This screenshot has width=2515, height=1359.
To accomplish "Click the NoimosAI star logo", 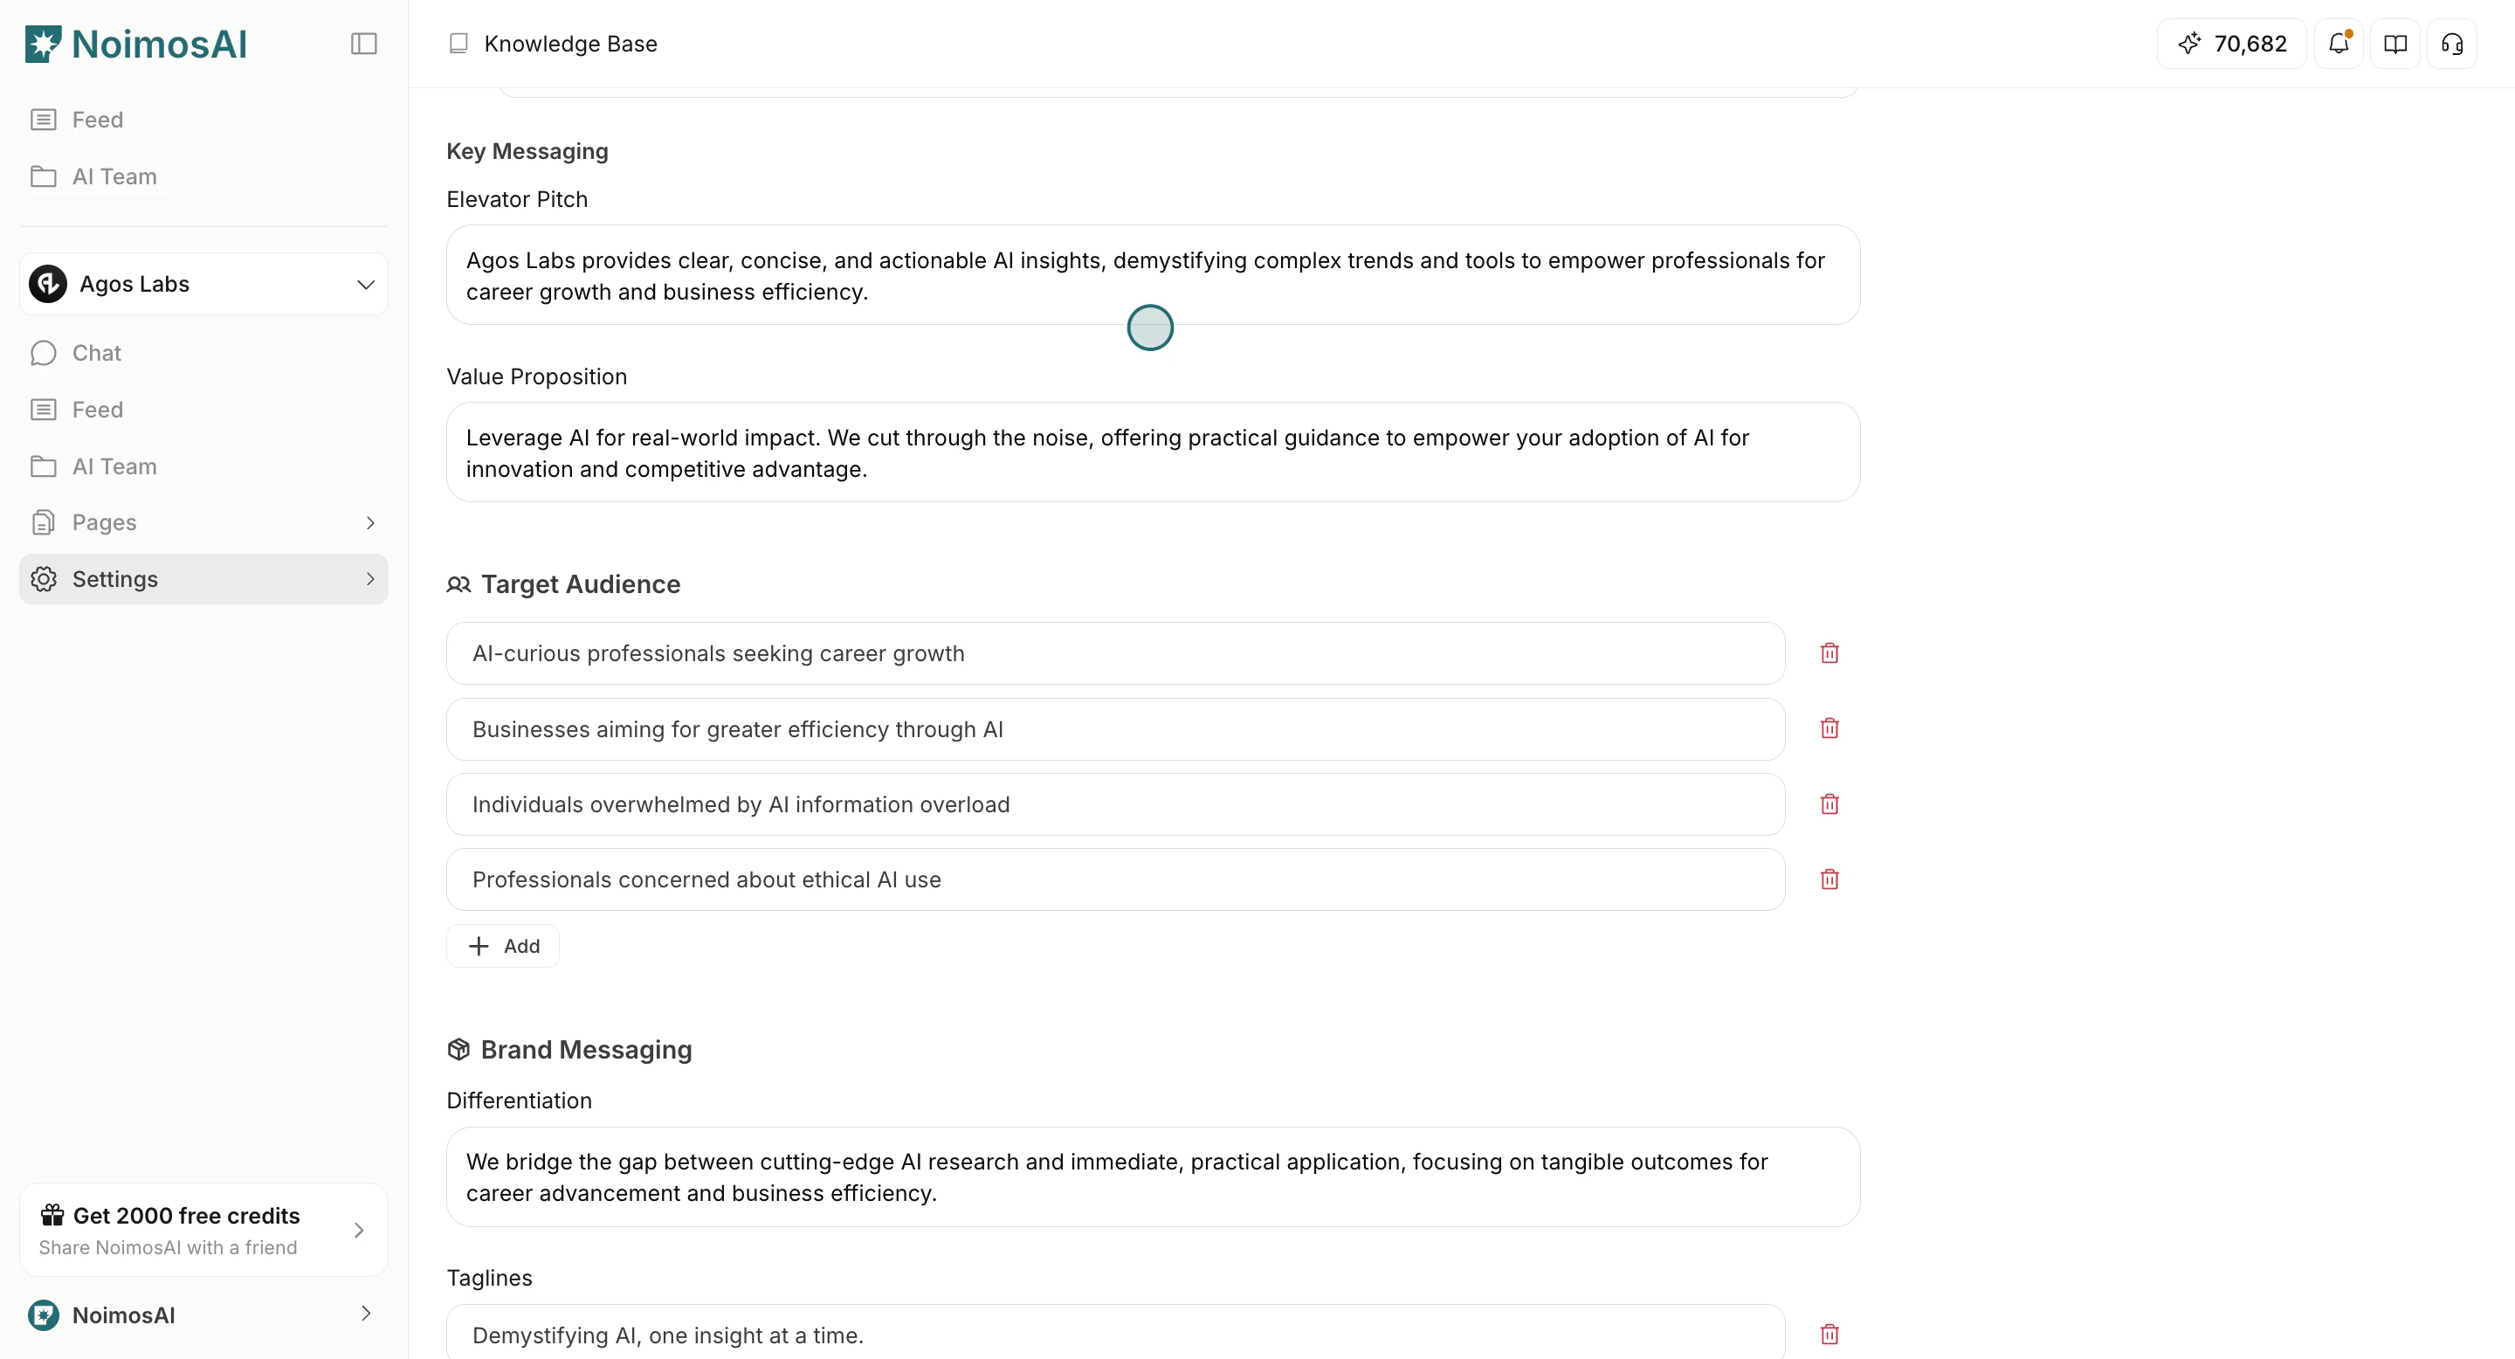I will (x=43, y=43).
